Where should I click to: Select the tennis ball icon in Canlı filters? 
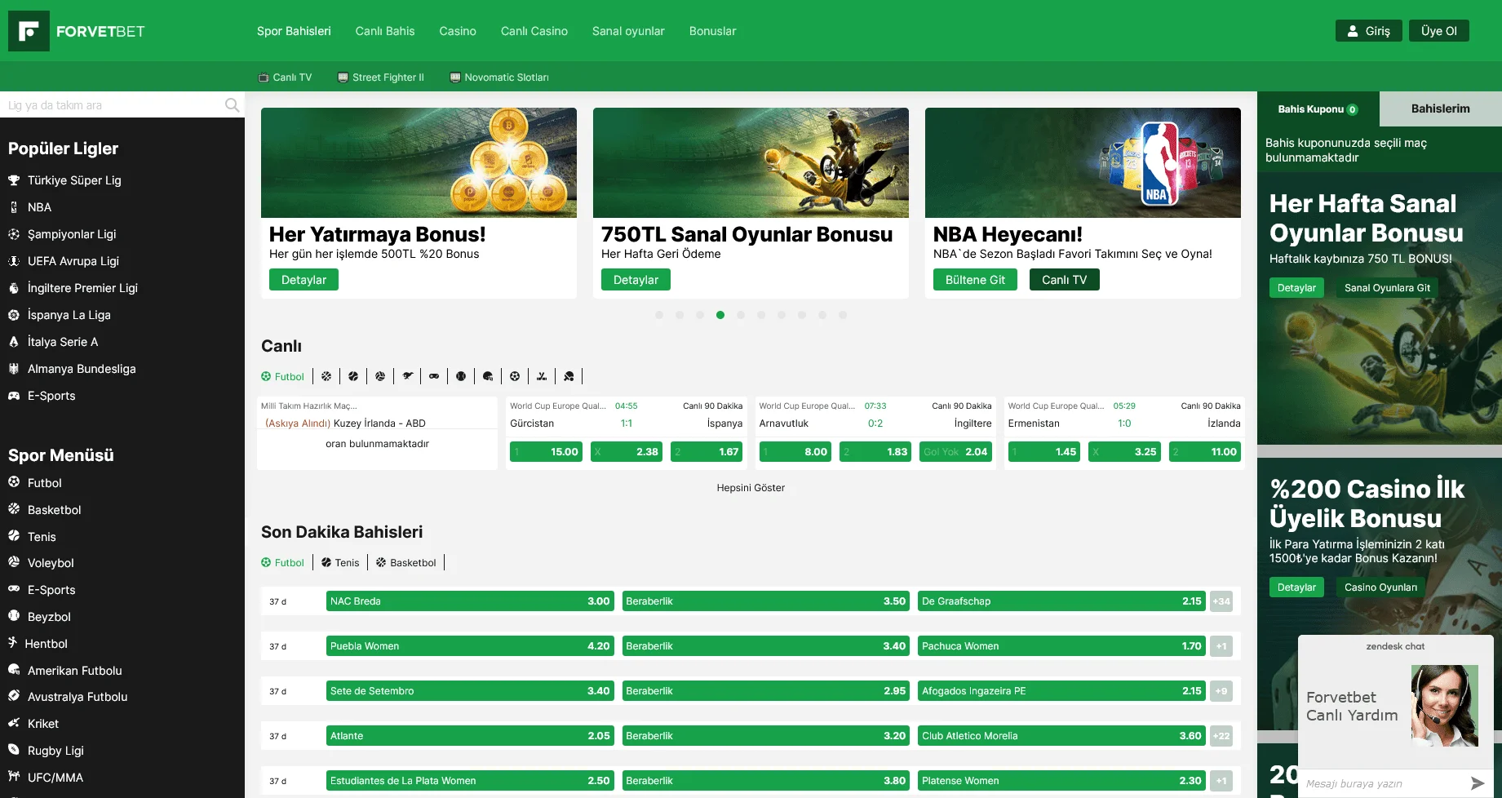pyautogui.click(x=353, y=376)
